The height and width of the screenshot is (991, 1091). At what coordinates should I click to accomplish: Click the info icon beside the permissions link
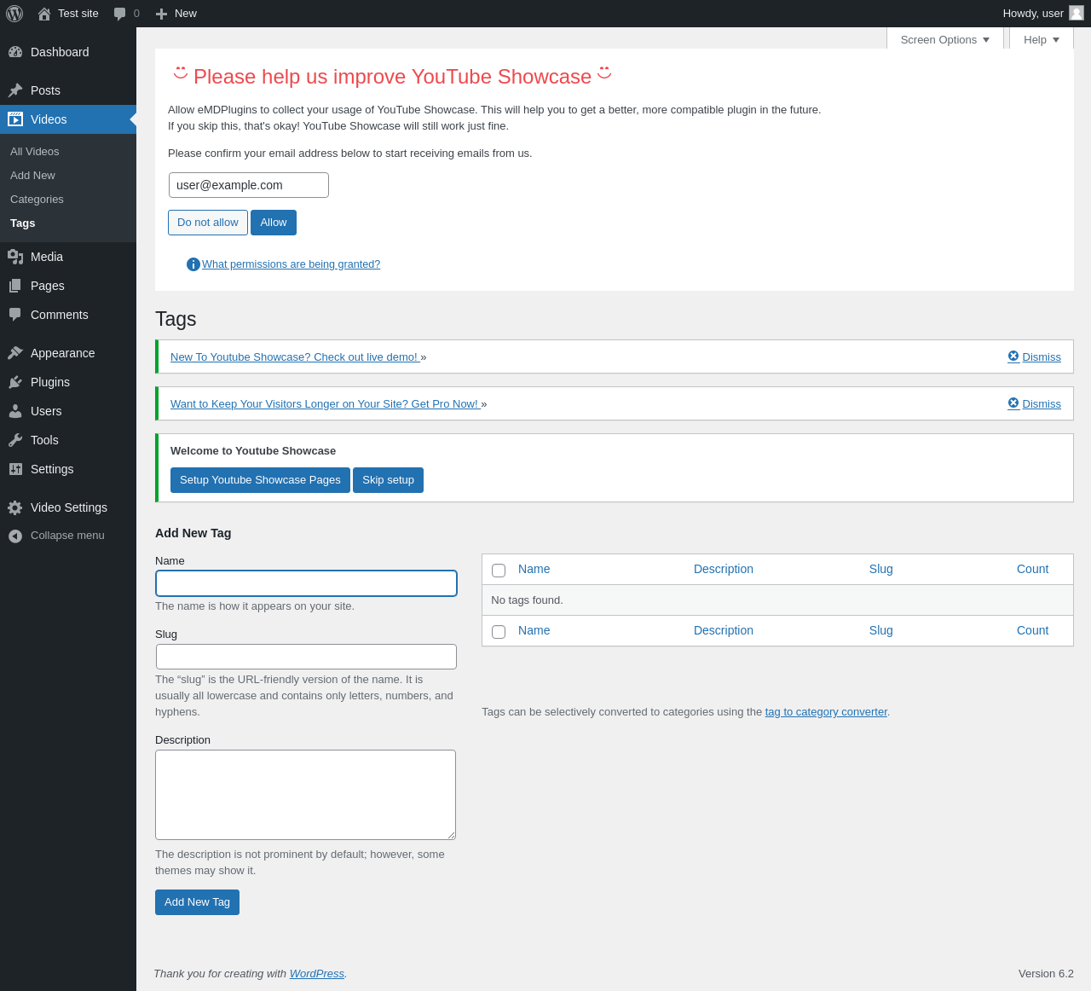193,264
